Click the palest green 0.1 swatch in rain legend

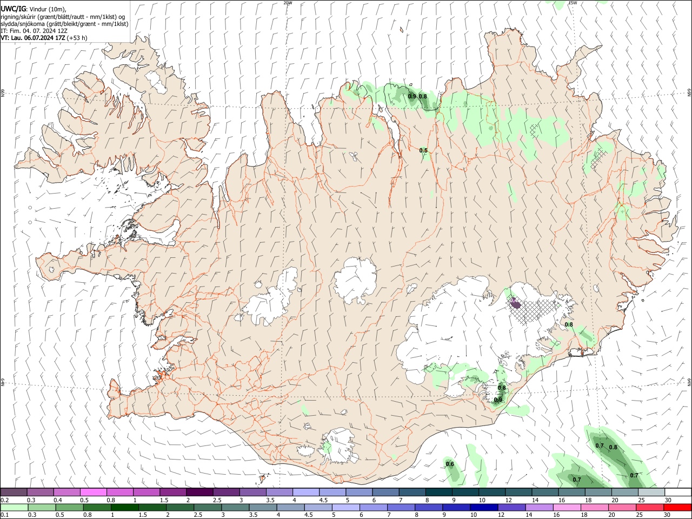tap(14, 507)
